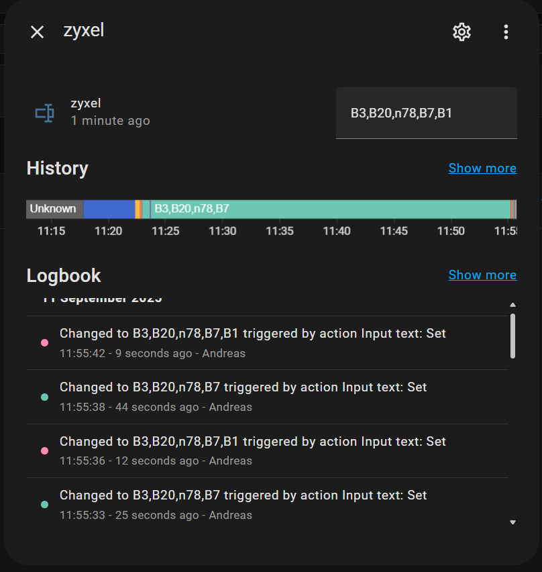542x572 pixels.
Task: Click Andreas in the 11:55:38 entry
Action: coord(230,407)
